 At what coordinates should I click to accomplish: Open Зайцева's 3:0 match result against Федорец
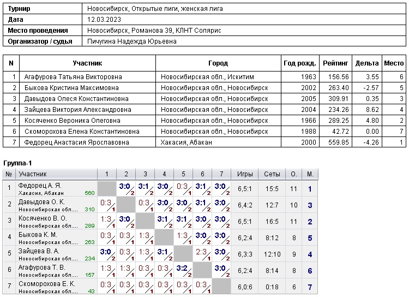tap(106, 253)
